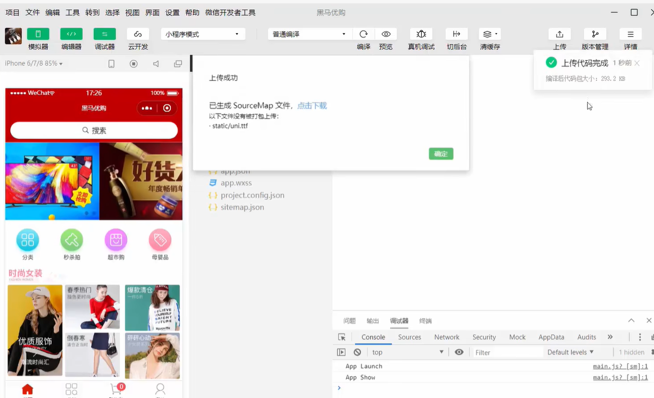Switch to the AppData devtools tab
Viewport: 654px width, 398px height.
coord(551,337)
